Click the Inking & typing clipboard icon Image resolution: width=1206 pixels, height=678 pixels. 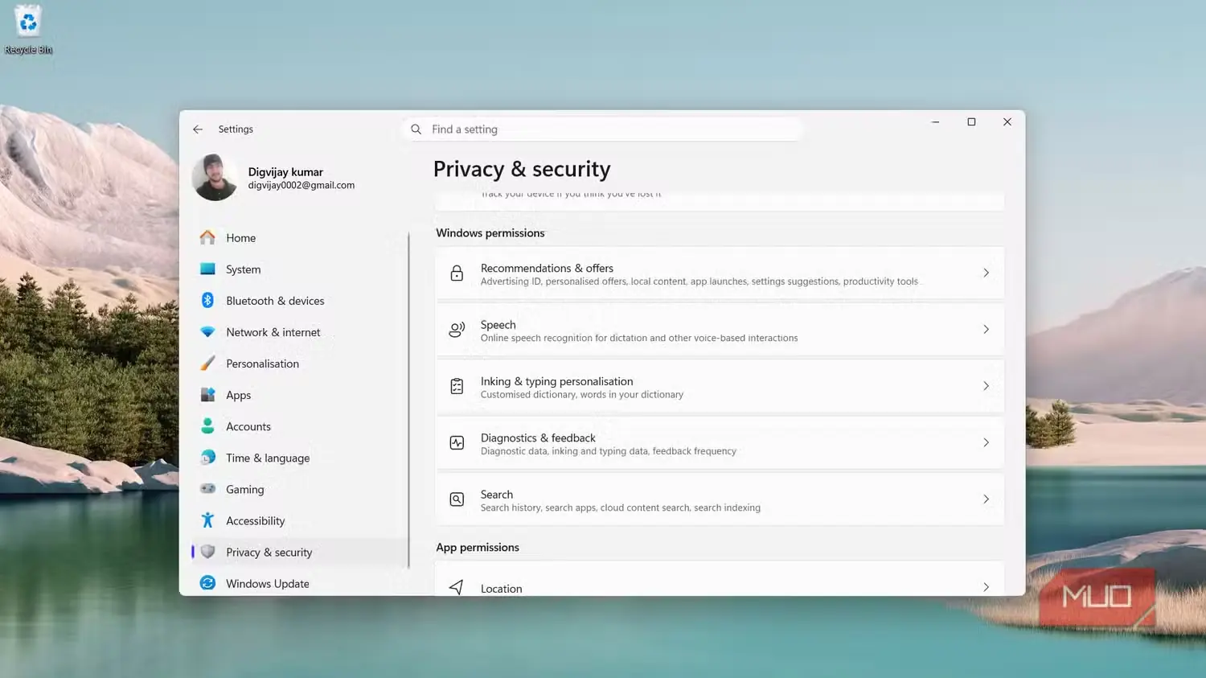(457, 386)
